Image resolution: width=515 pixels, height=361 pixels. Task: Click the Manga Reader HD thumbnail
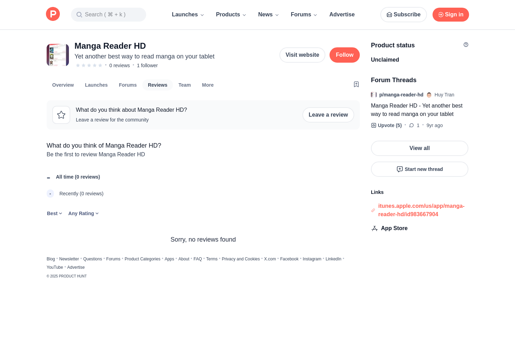pyautogui.click(x=58, y=55)
